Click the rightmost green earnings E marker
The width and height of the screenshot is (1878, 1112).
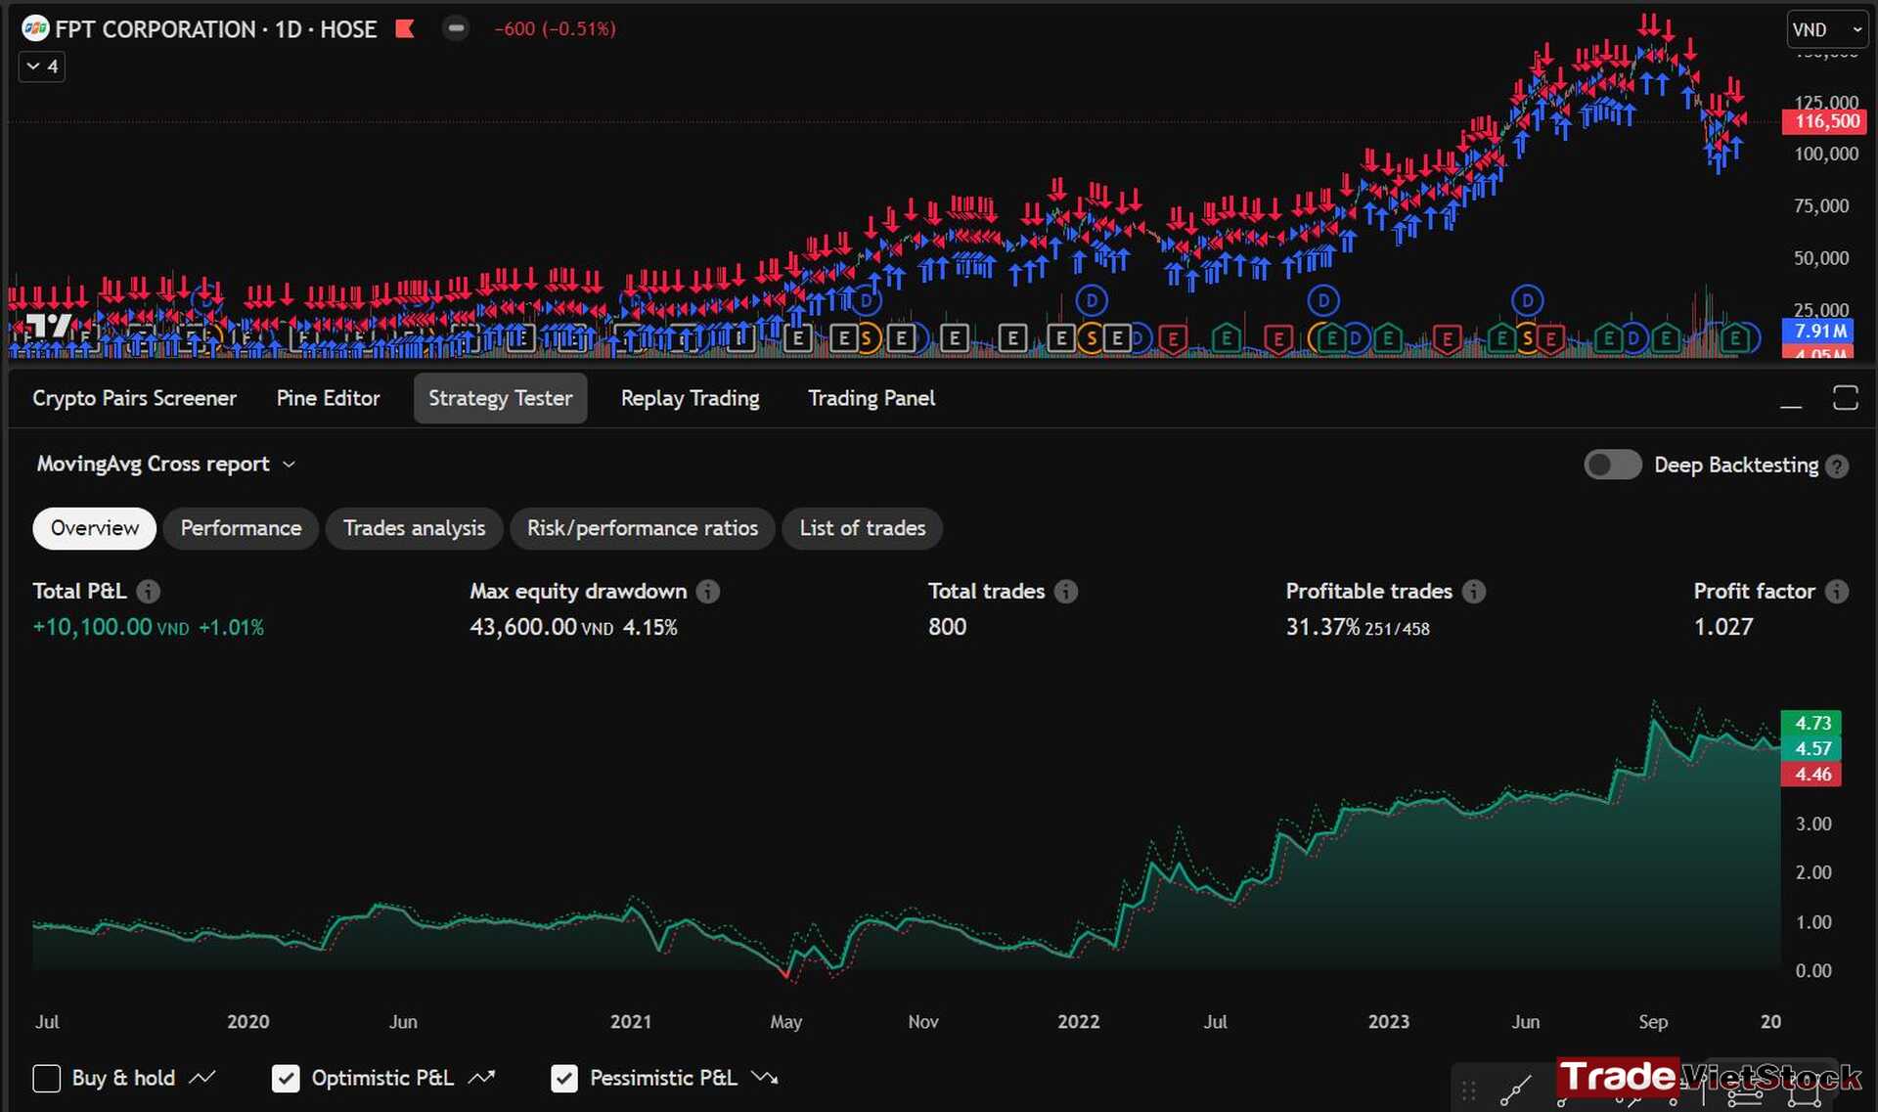click(x=1735, y=339)
